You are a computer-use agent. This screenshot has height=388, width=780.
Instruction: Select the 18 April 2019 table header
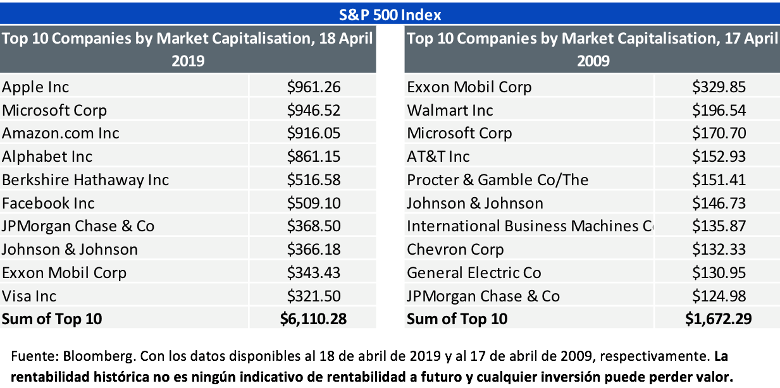pyautogui.click(x=187, y=49)
